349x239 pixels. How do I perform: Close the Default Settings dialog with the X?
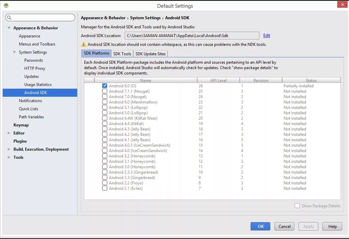(342, 4)
